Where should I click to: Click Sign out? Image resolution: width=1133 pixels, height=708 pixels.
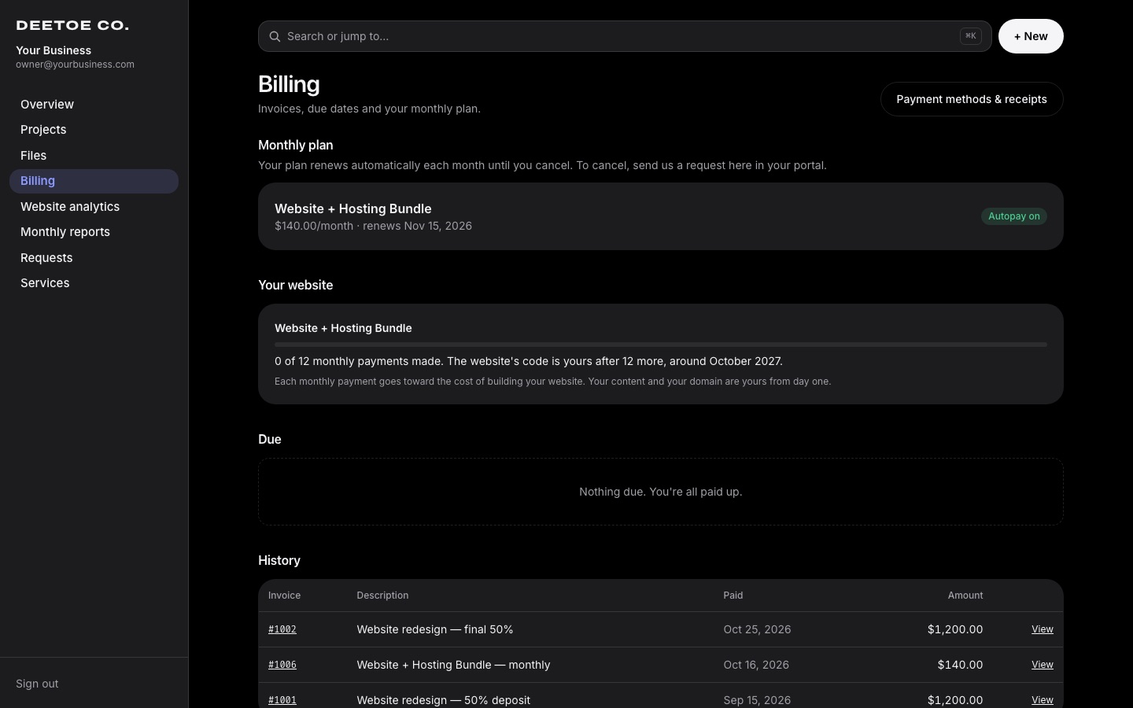tap(37, 684)
